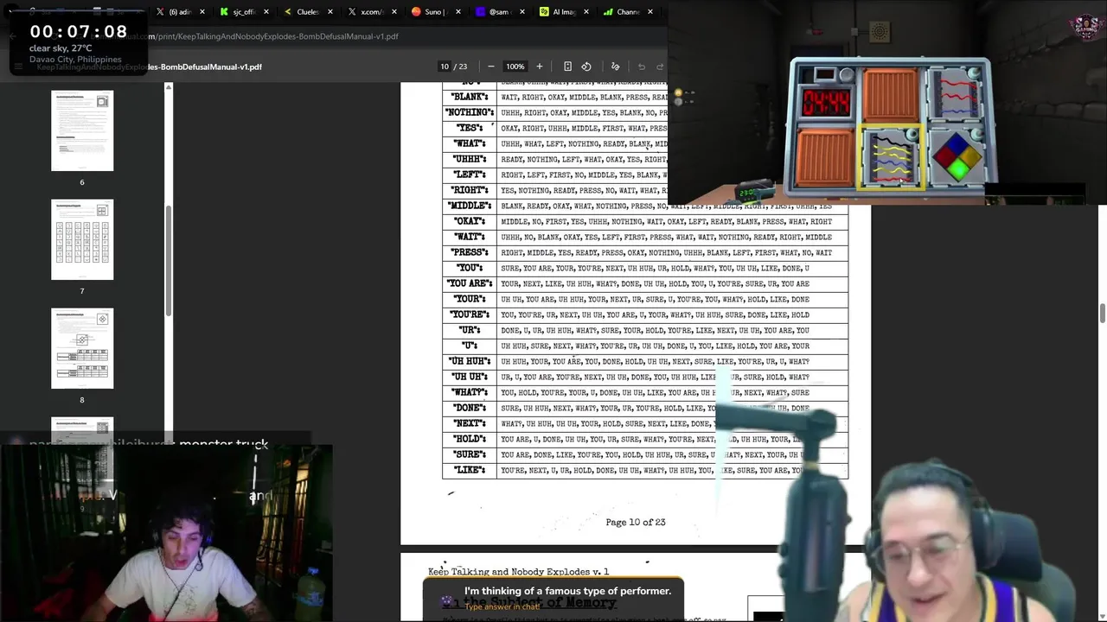Image resolution: width=1107 pixels, height=622 pixels.
Task: Click the 100% zoom level field
Action: point(515,67)
